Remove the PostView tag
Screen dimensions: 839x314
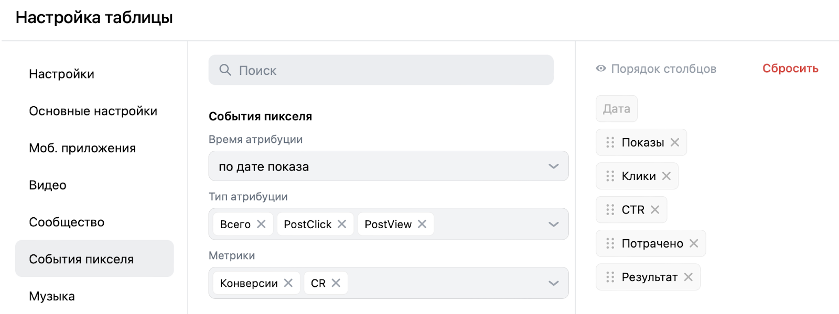(422, 224)
